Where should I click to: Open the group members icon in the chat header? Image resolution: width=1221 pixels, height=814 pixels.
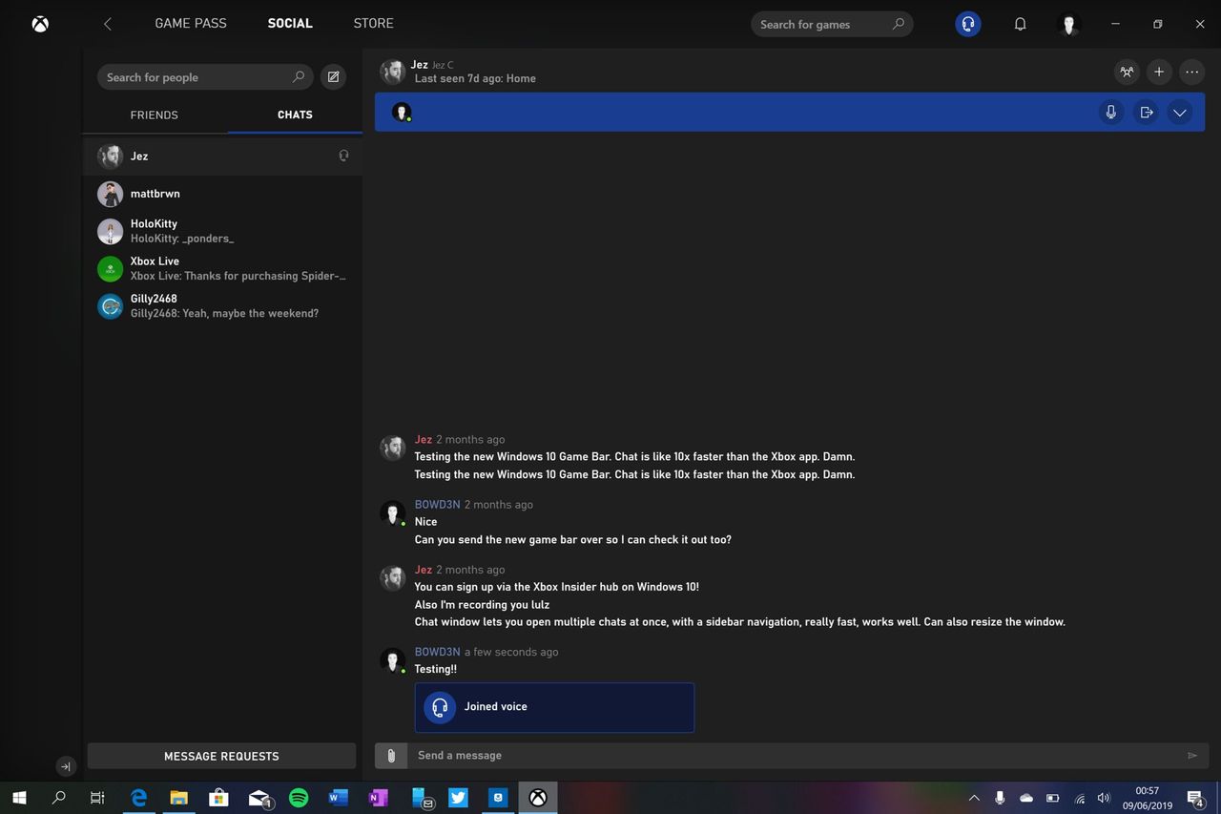coord(1127,72)
